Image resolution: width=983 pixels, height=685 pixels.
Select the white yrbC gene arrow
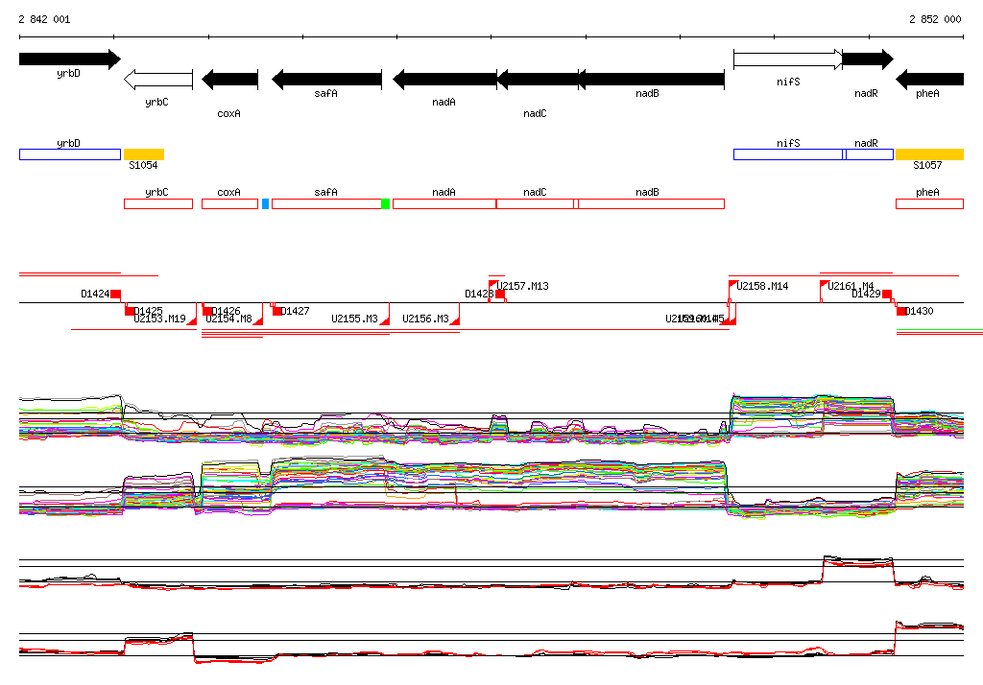pyautogui.click(x=158, y=79)
